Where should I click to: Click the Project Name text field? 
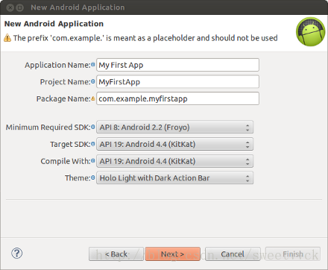(x=177, y=82)
